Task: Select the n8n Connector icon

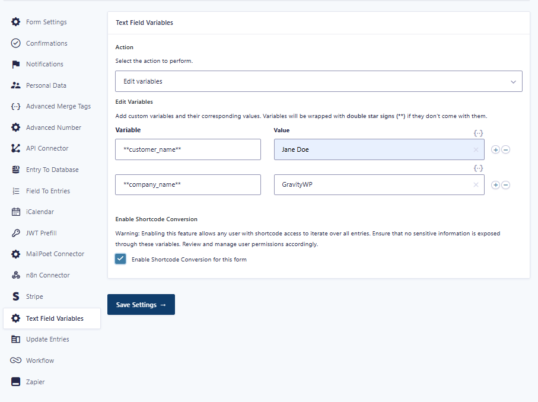Action: [15, 275]
